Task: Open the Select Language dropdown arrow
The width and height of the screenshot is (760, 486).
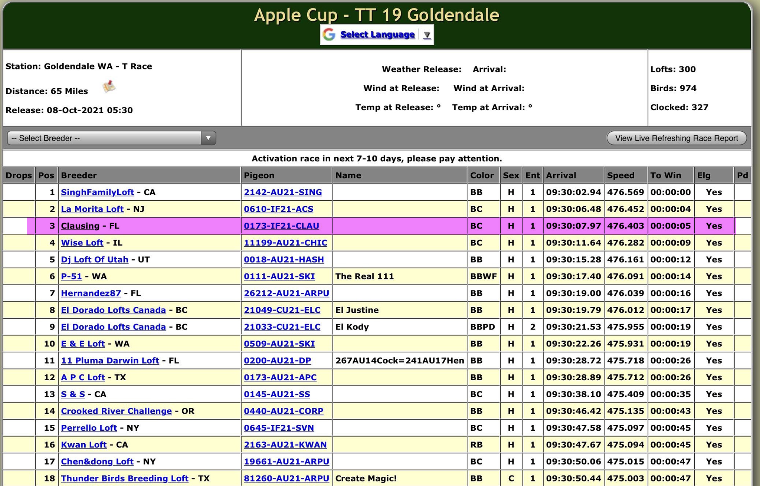Action: [427, 35]
